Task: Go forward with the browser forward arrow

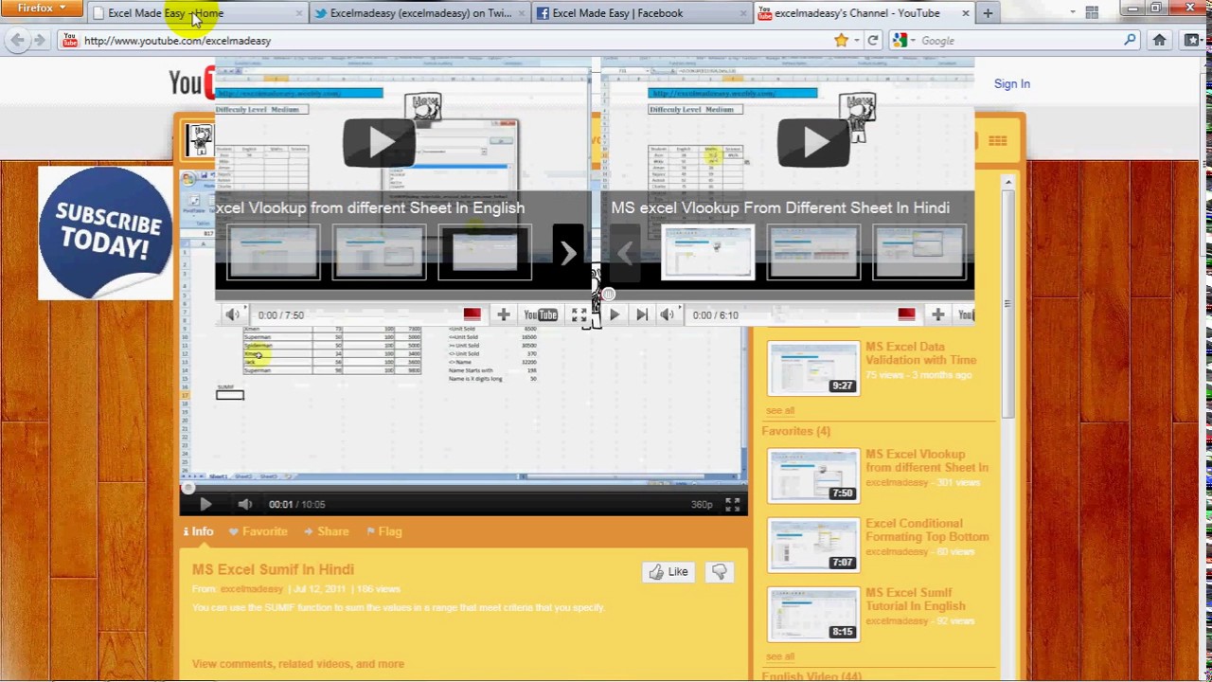Action: pyautogui.click(x=39, y=40)
